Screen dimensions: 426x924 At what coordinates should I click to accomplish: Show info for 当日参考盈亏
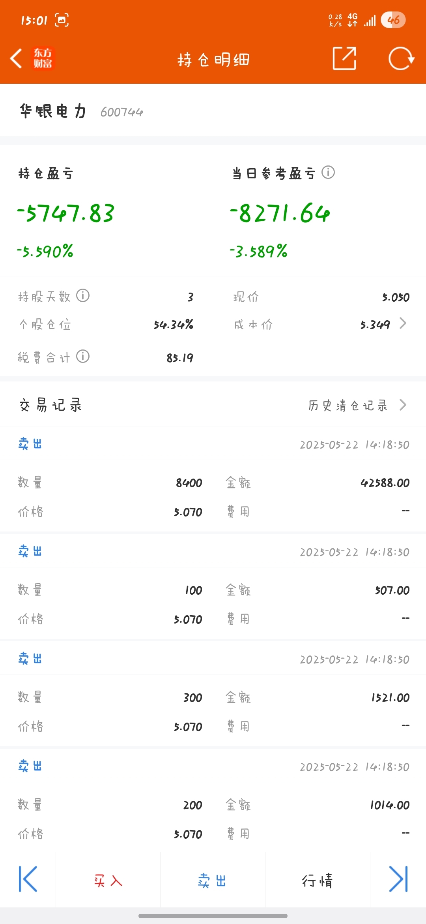(328, 173)
